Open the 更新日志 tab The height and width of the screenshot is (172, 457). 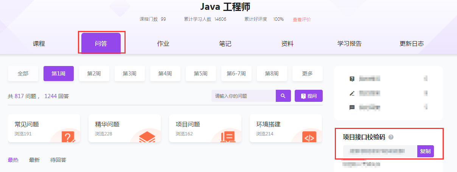(x=412, y=44)
